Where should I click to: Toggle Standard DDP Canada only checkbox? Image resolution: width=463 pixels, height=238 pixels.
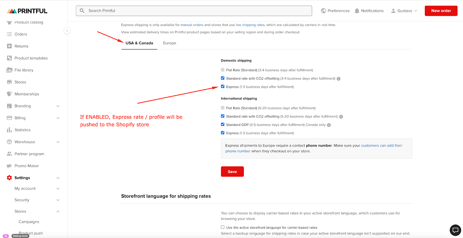223,125
